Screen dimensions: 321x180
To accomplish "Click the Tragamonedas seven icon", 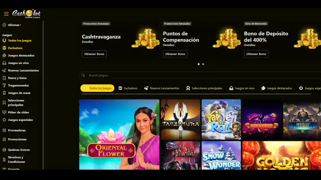I will click(x=4, y=85).
